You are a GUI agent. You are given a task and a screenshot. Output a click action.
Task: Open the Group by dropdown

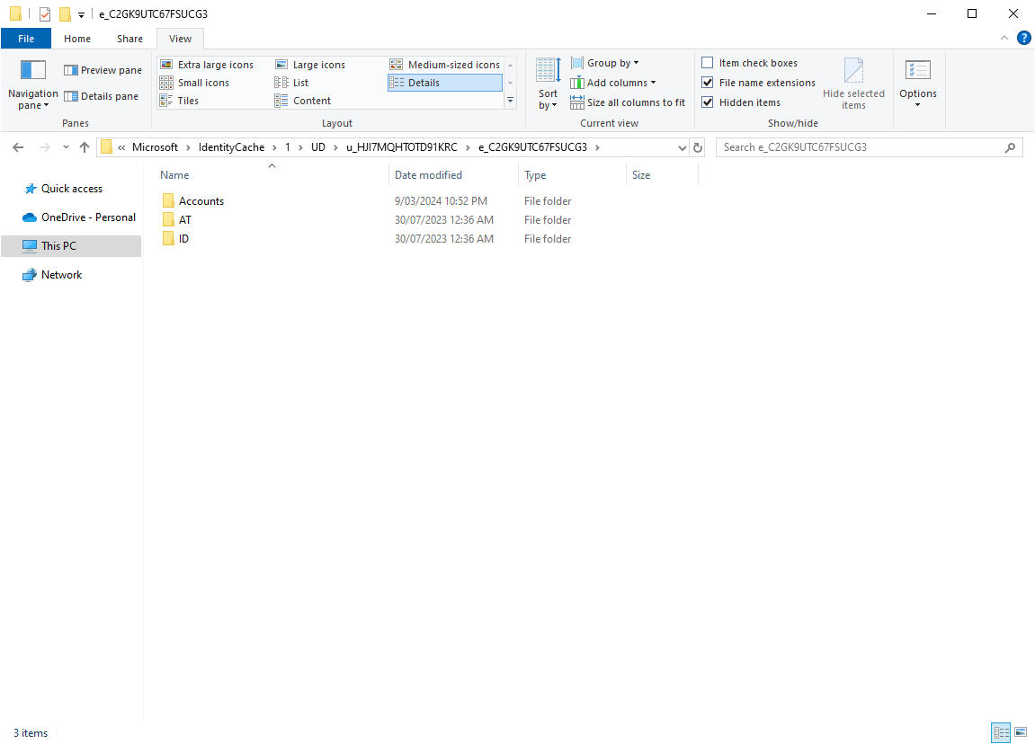click(x=604, y=62)
